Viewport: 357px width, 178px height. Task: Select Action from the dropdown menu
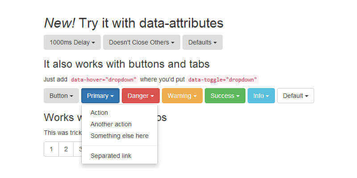point(99,113)
